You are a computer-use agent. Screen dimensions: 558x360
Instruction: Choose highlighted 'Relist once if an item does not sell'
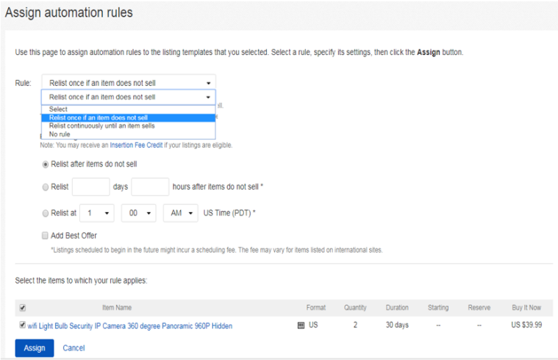(x=98, y=118)
